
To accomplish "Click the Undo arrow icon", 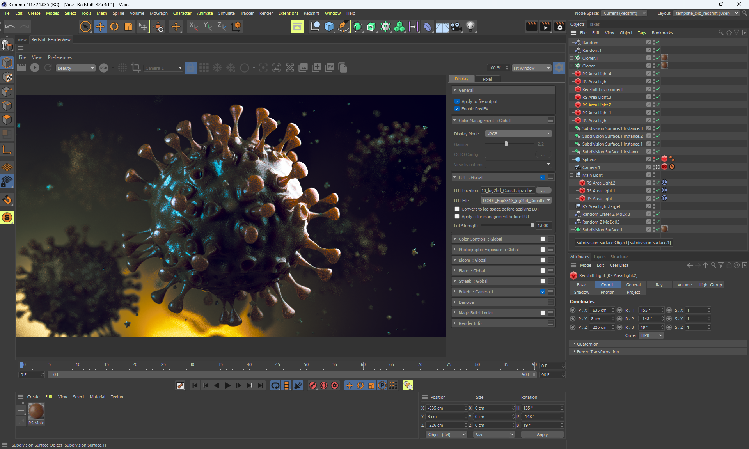I will click(x=10, y=27).
